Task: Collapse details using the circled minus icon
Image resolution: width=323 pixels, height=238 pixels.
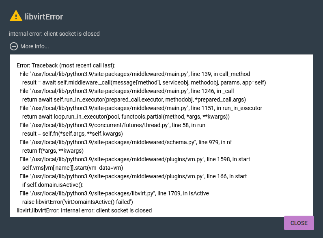Action: (x=14, y=46)
